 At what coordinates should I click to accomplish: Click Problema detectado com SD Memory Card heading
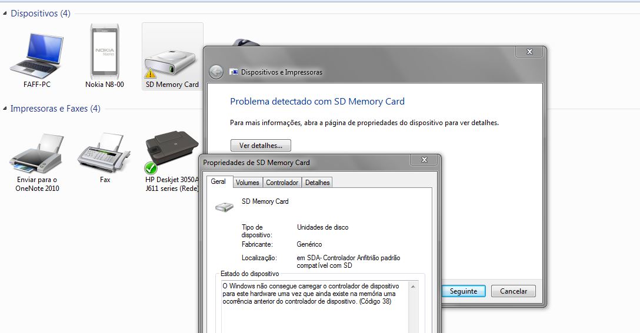(x=317, y=102)
